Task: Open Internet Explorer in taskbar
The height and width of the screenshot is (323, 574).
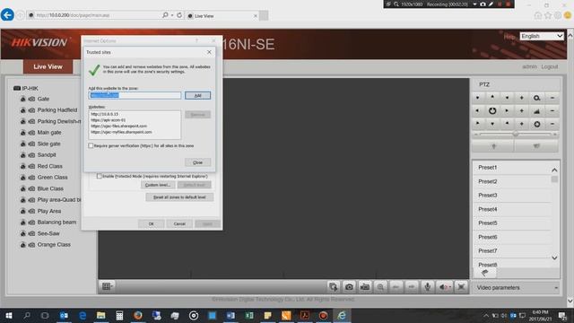Action: click(342, 315)
